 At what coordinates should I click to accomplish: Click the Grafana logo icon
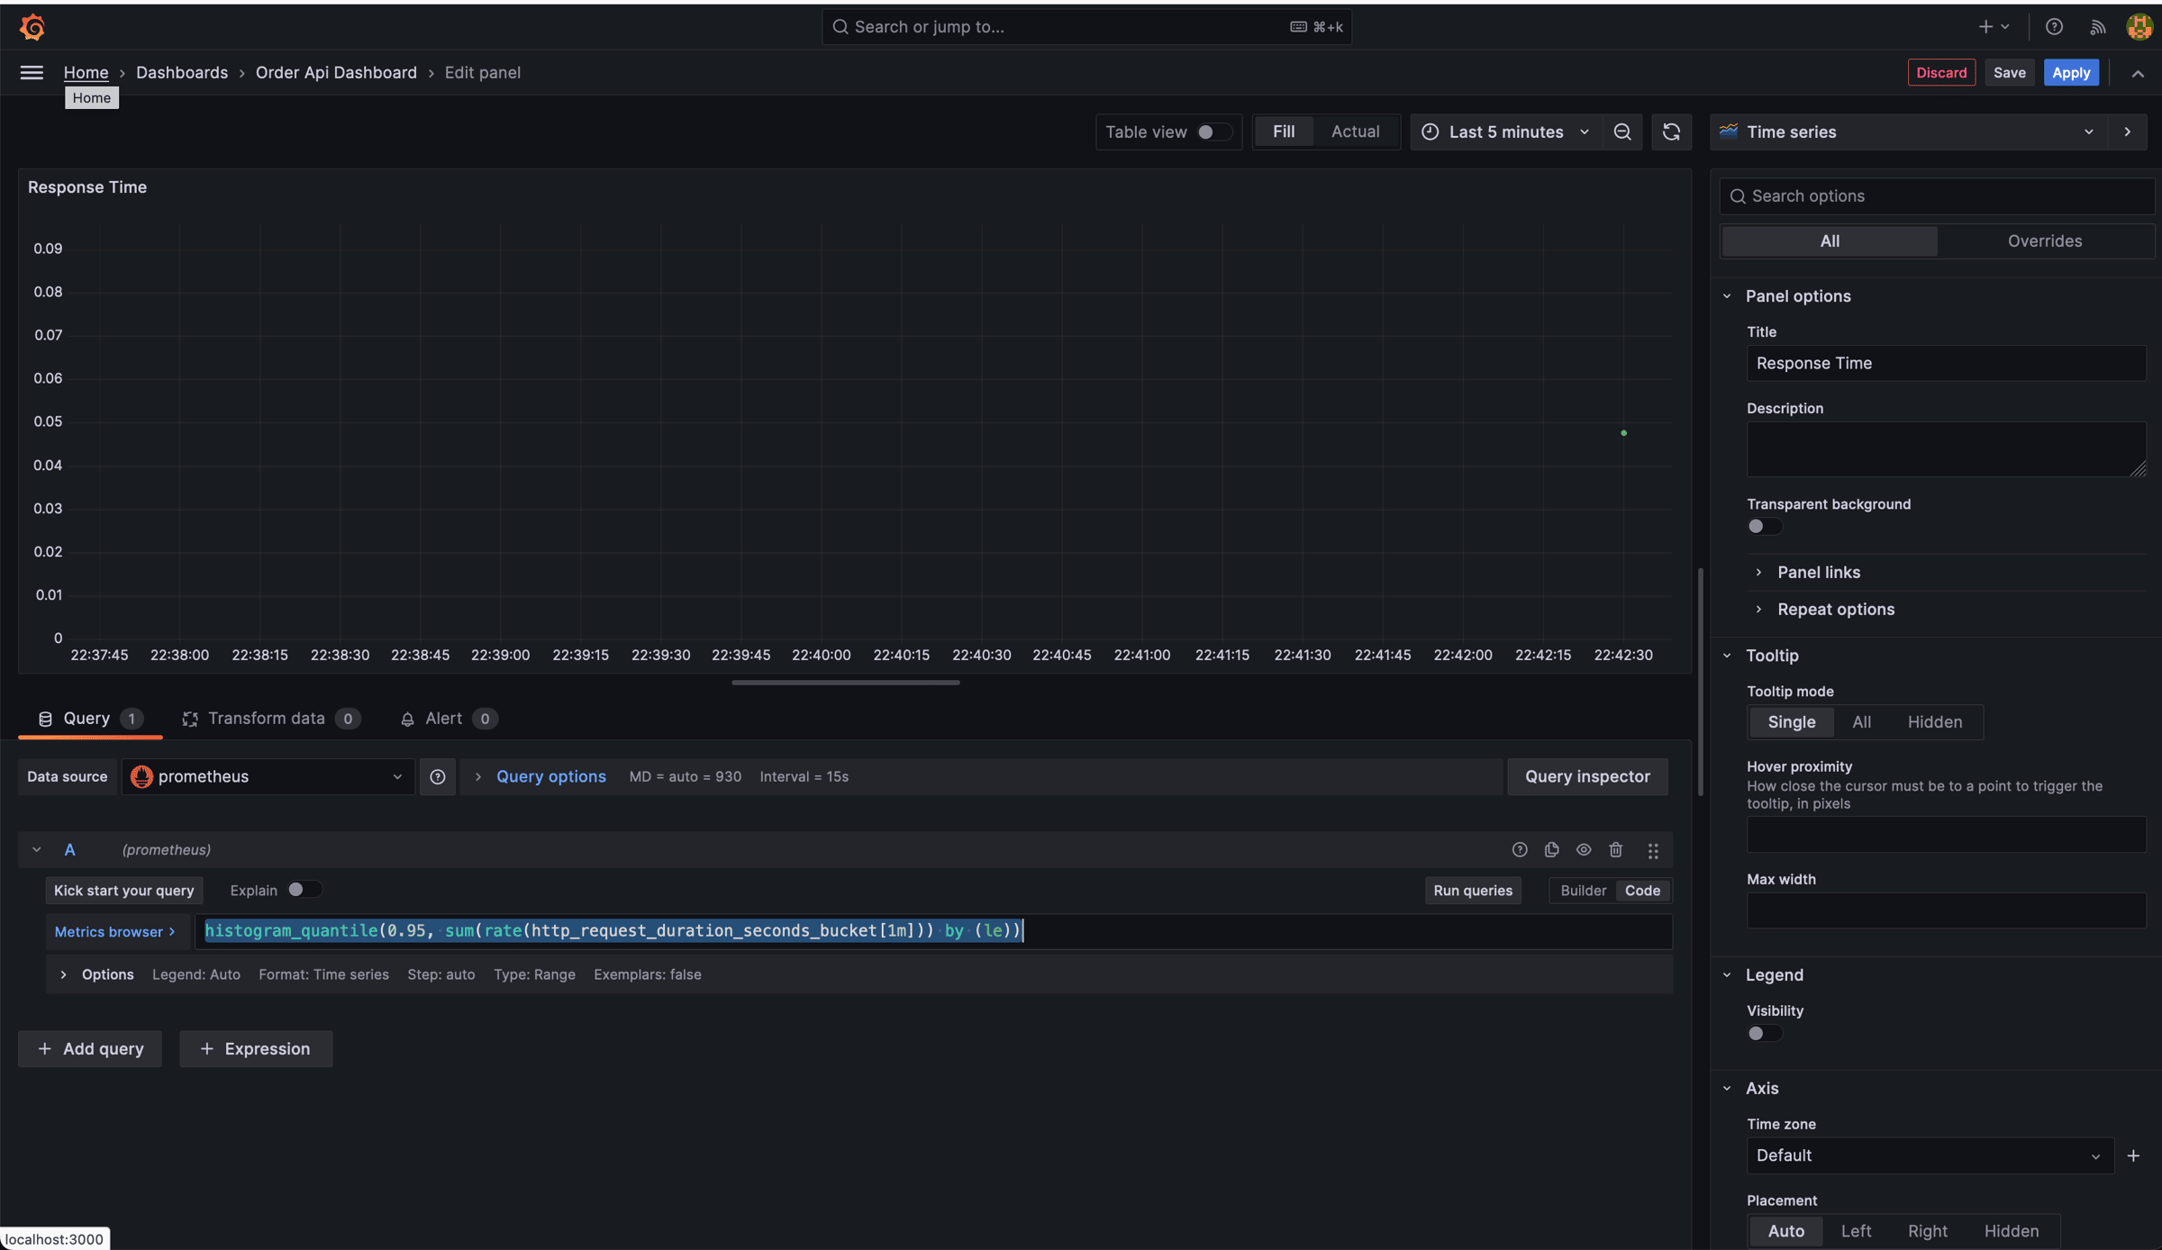point(32,27)
